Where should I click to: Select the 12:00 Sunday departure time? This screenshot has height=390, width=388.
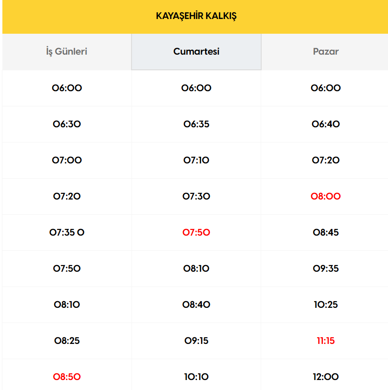click(326, 377)
